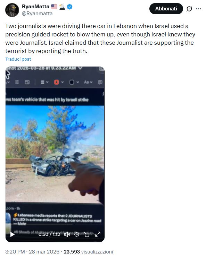Click the @Ryanmatta handle
This screenshot has width=206, height=258.
click(37, 14)
